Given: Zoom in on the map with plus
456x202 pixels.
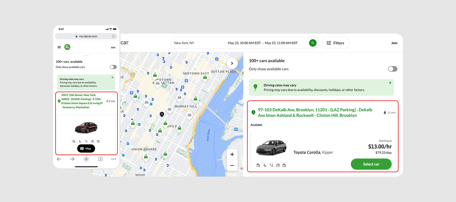Looking at the screenshot, I should pyautogui.click(x=232, y=155).
